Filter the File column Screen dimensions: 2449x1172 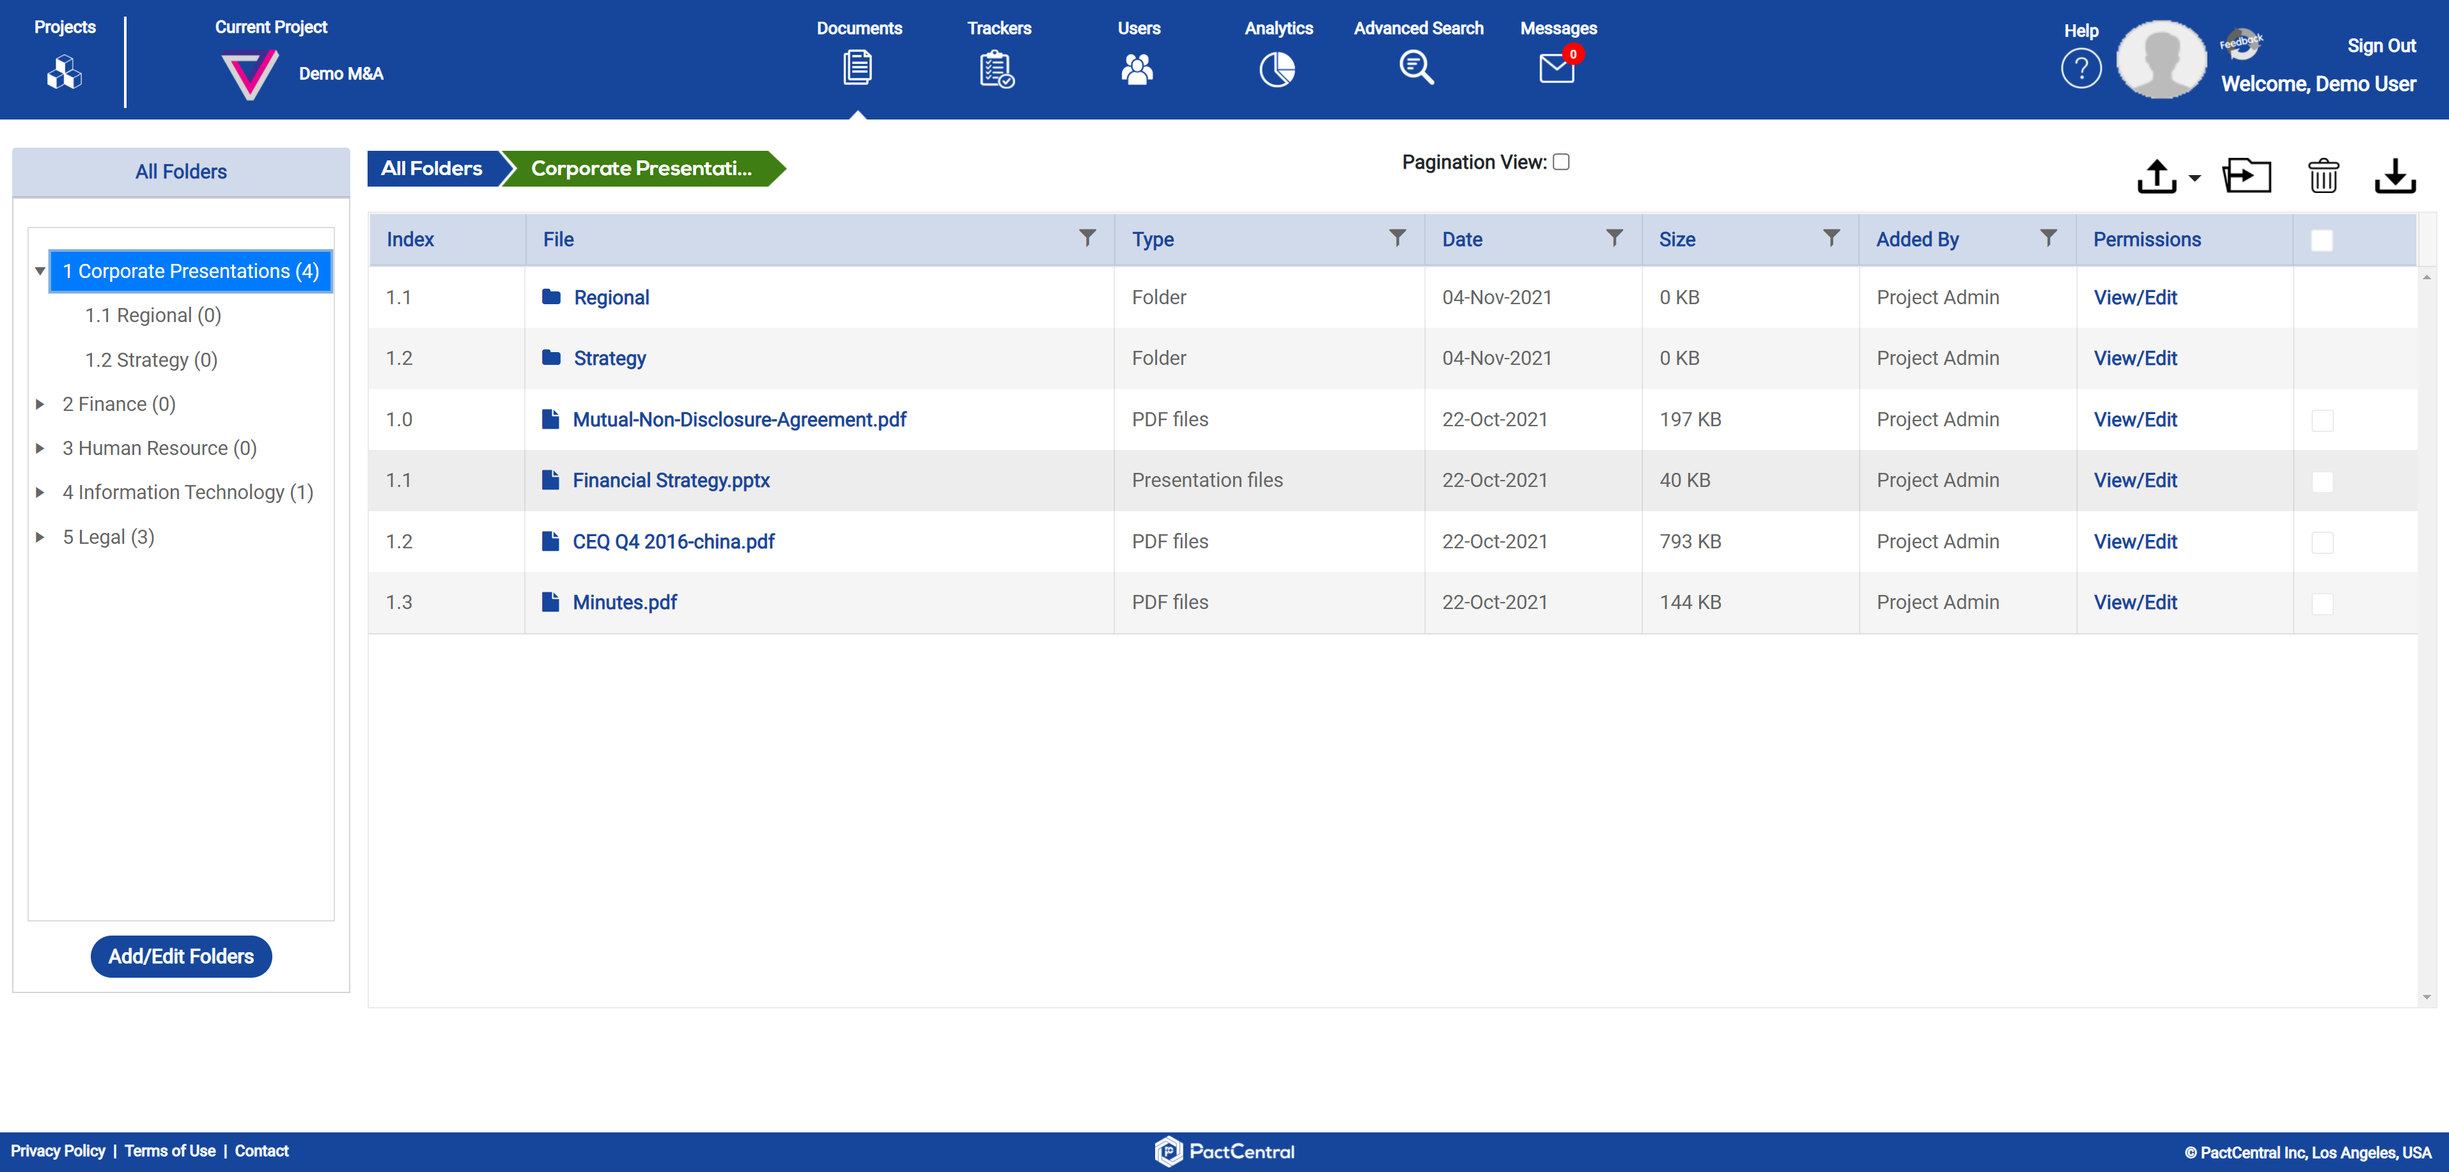click(1087, 238)
